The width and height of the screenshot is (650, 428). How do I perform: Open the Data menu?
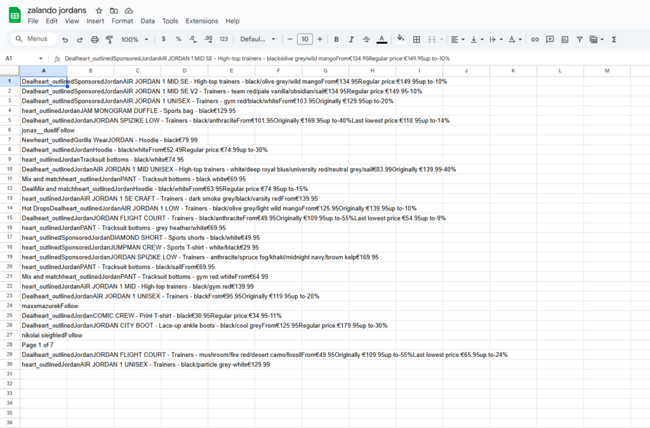147,20
